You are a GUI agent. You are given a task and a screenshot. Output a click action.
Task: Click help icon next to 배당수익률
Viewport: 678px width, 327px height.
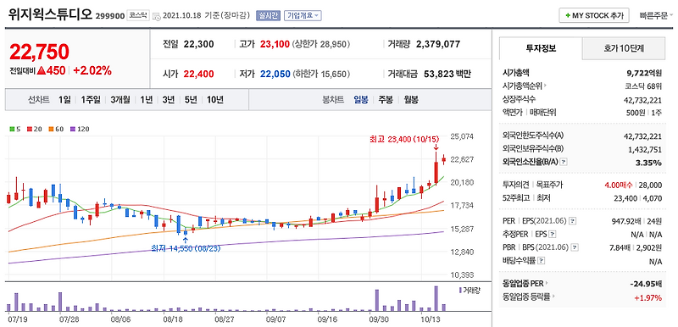[542, 261]
